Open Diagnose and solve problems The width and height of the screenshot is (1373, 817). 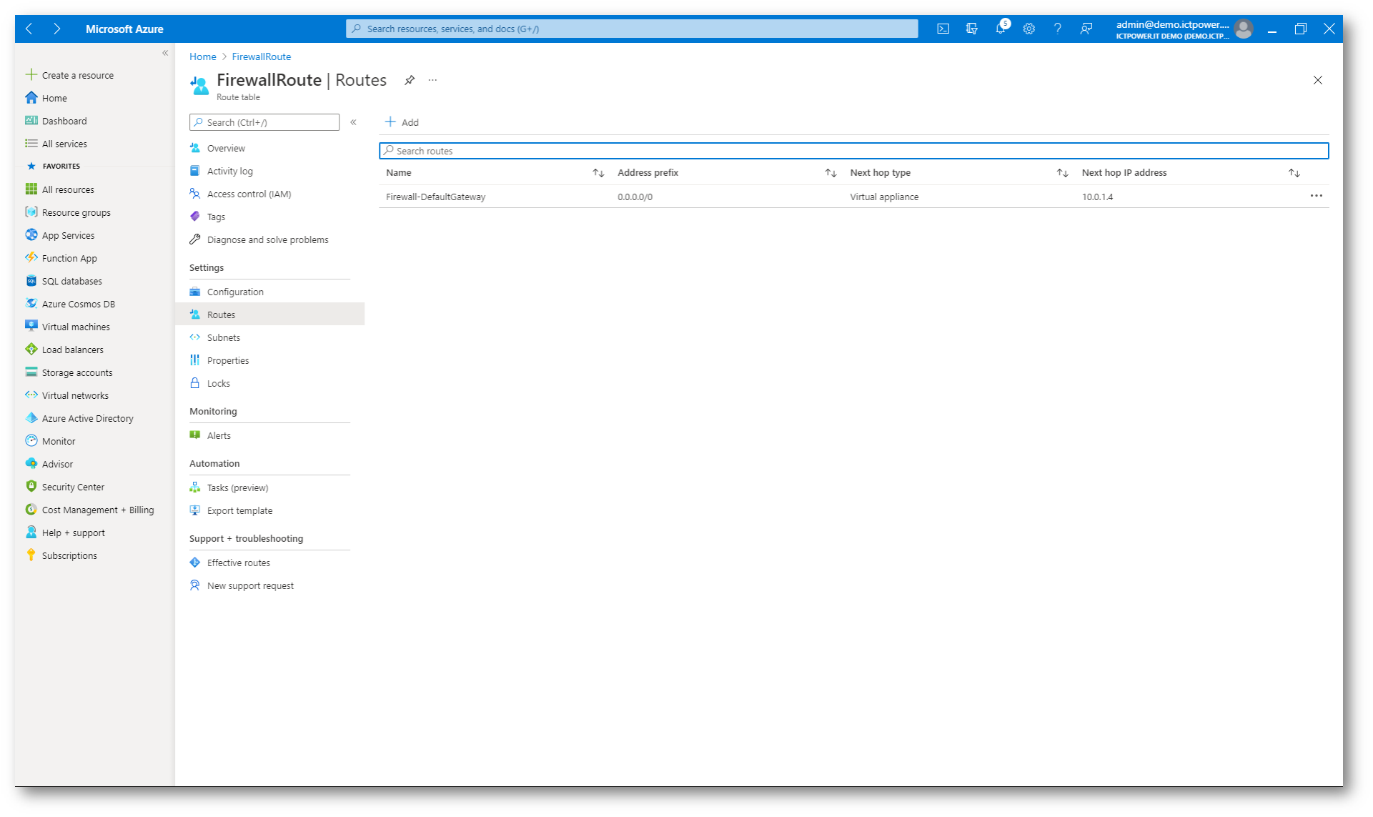click(267, 239)
